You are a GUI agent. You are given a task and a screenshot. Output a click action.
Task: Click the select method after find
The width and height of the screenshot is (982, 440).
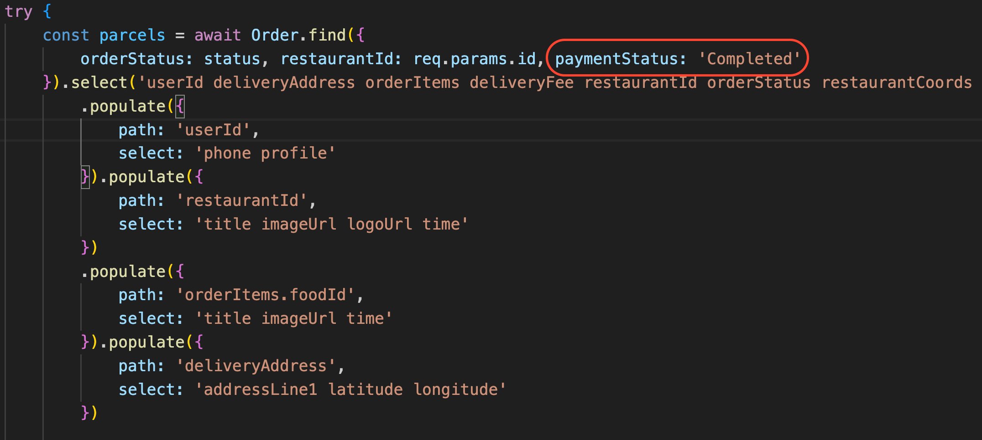pyautogui.click(x=99, y=82)
